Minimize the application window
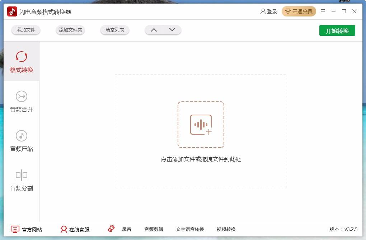Viewport: 366px width, 240px height. (333, 11)
